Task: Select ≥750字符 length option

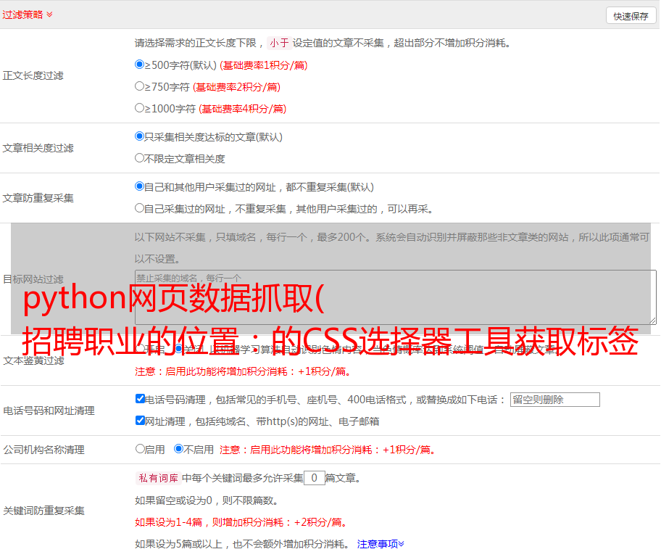Action: [140, 86]
